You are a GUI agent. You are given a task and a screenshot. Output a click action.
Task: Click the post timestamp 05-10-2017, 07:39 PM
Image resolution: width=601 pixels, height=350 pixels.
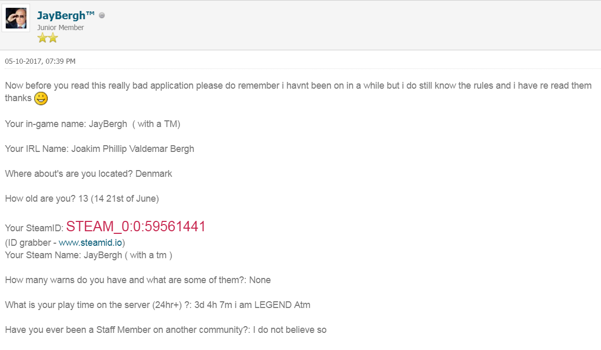coord(40,61)
